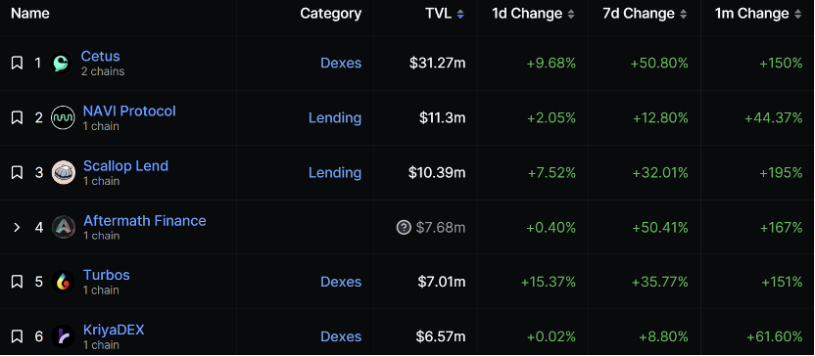Viewport: 815px width, 356px height.
Task: Sort by 7d Change column header
Action: click(x=645, y=14)
